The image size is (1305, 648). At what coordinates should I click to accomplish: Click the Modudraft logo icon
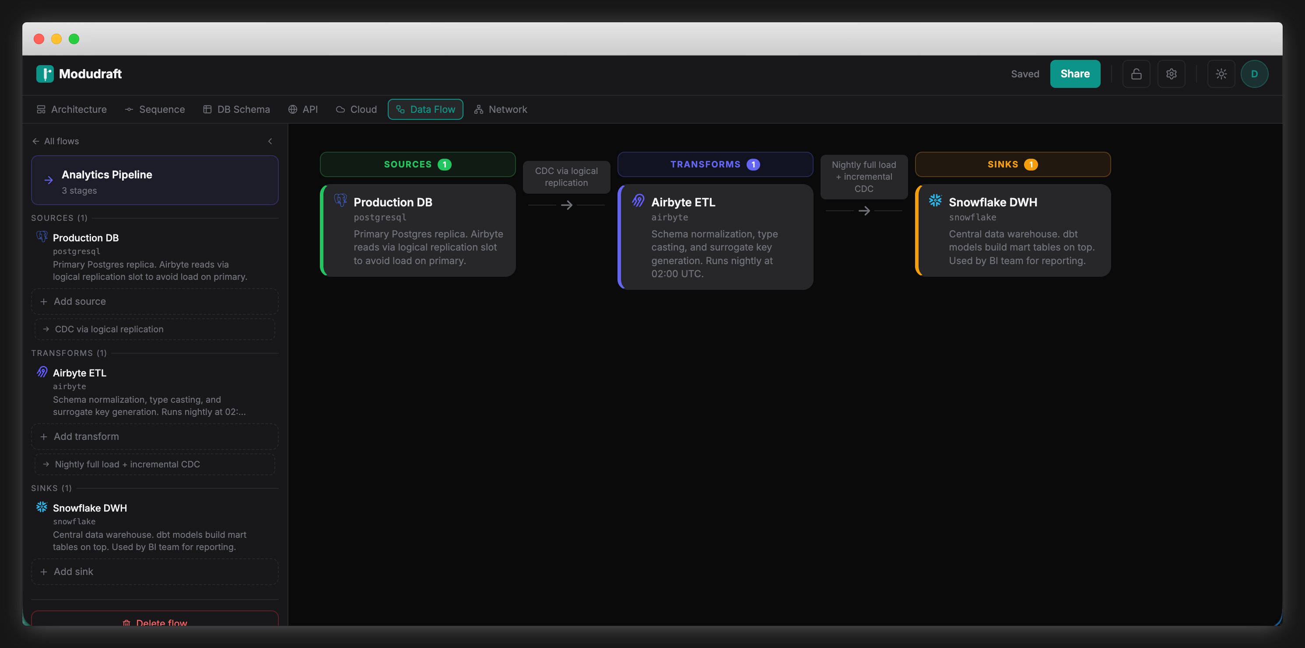point(45,74)
